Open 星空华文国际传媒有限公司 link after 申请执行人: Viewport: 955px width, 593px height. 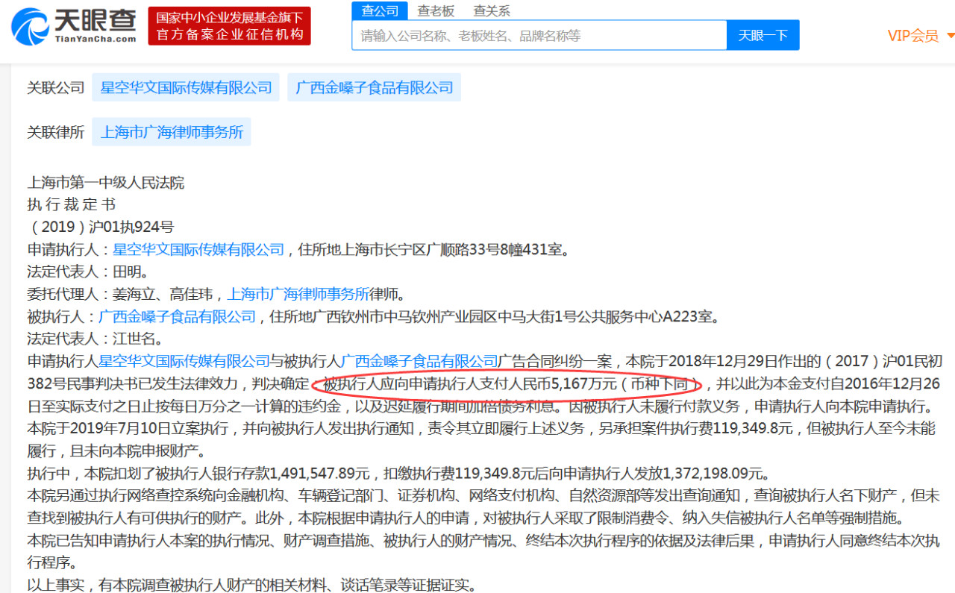[198, 249]
